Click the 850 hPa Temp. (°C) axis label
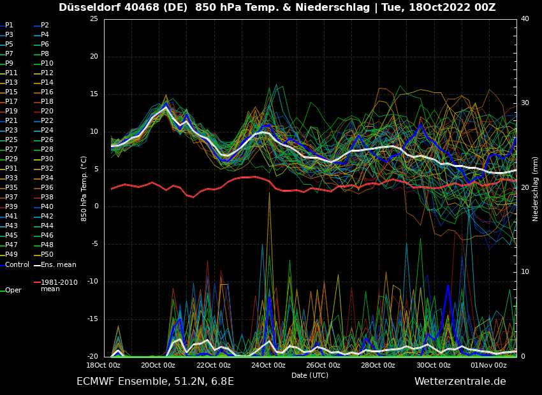Image resolution: width=542 pixels, height=395 pixels. click(84, 189)
